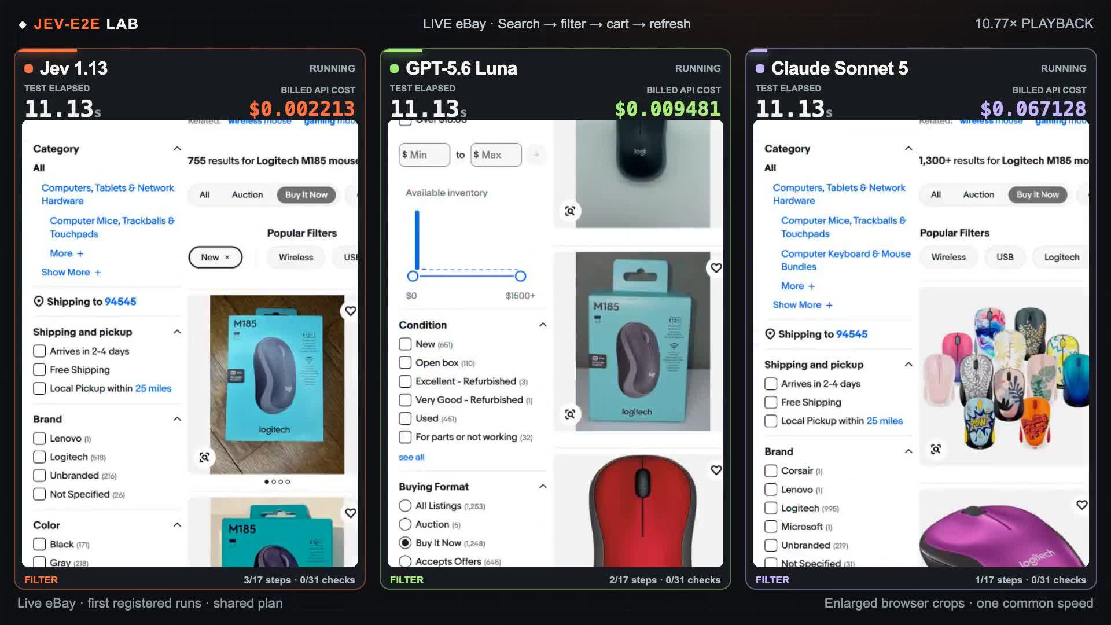This screenshot has height=625, width=1111.
Task: Check Logitech (995) brand in Claude panel
Action: point(771,508)
